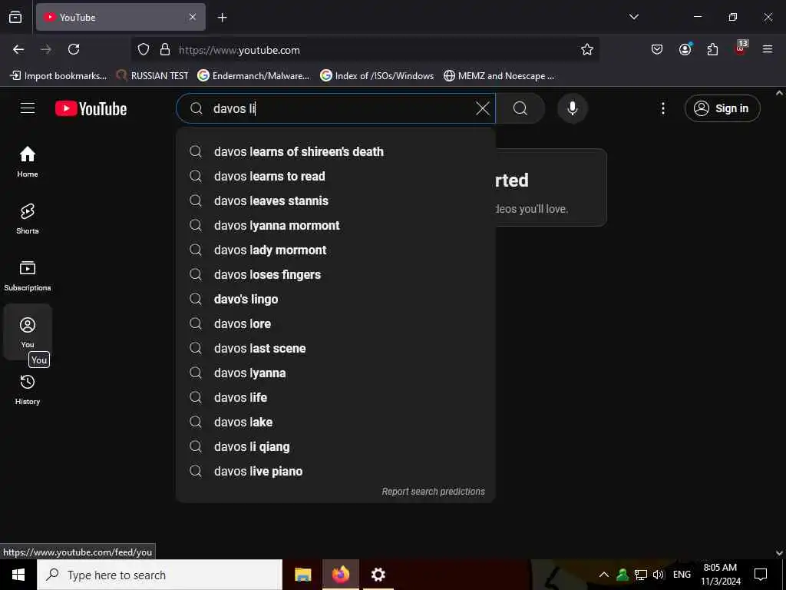Image resolution: width=786 pixels, height=590 pixels.
Task: Open Index of /ISOs/Windows bookmark
Action: coord(377,76)
